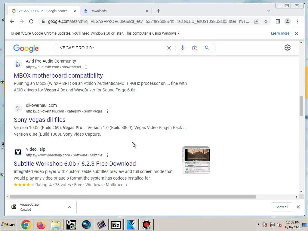Click the scroll left arrow of horizontal scrollbar

[x=8, y=197]
